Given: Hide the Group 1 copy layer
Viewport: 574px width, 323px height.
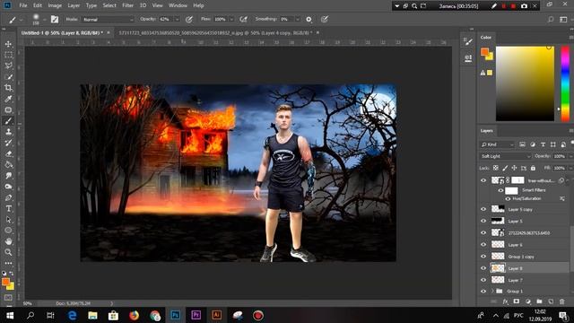Looking at the screenshot, I should (x=483, y=257).
